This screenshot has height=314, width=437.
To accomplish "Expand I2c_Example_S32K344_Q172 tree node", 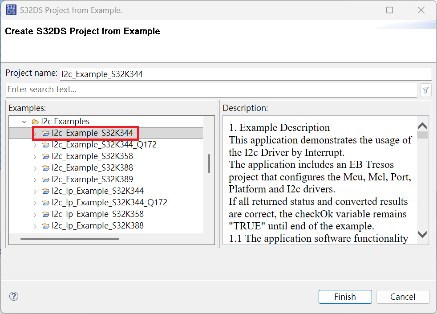I will [35, 145].
